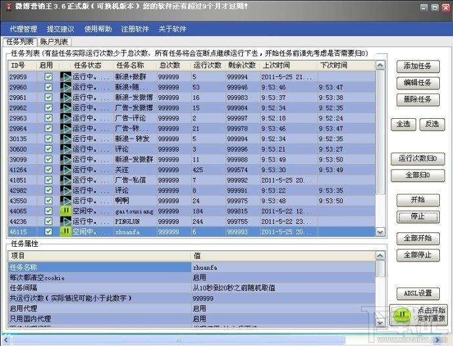The image size is (453, 346).
Task: Click green pause icon for timed redial
Action: (402, 314)
